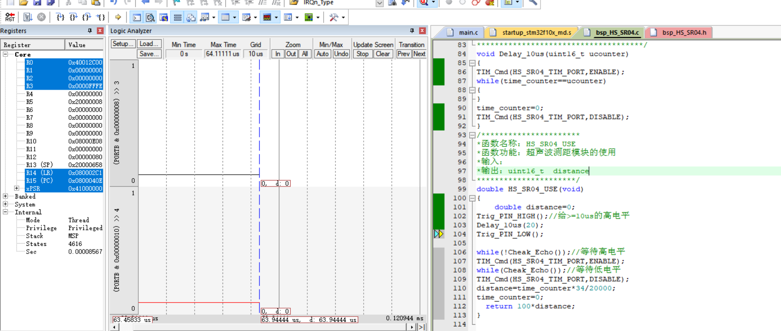The image size is (781, 331).
Task: Click the Stop execution icon
Action: (41, 17)
